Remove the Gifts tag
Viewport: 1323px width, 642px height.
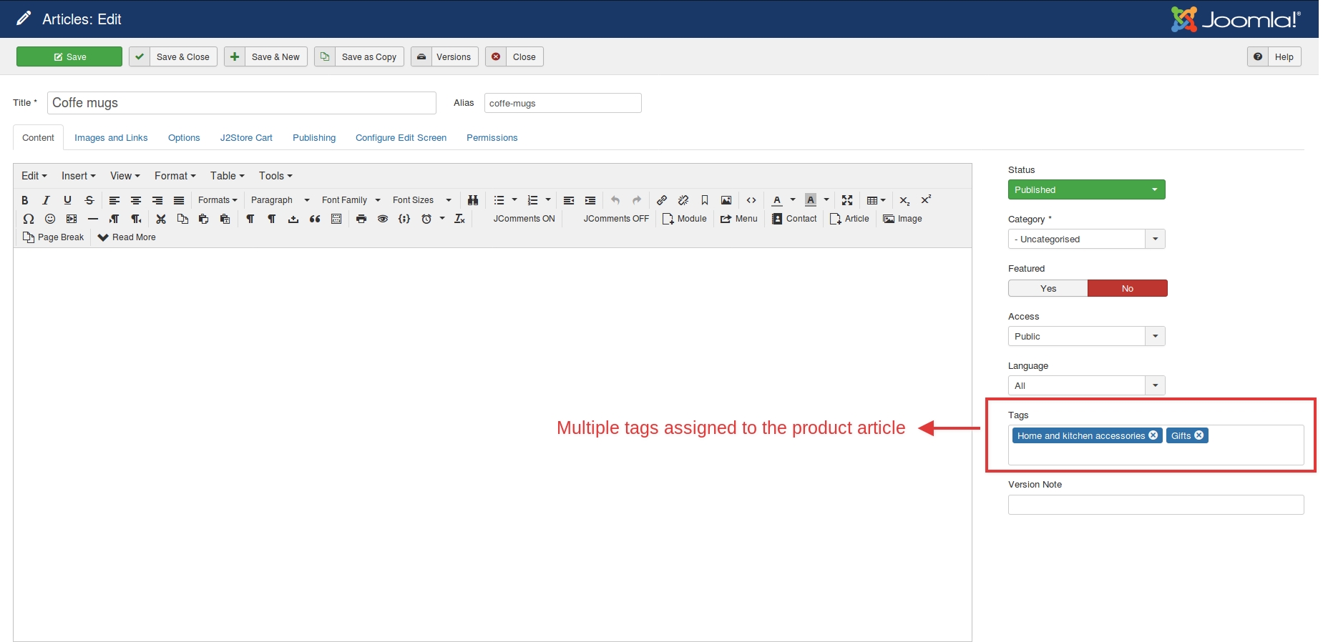coord(1199,435)
